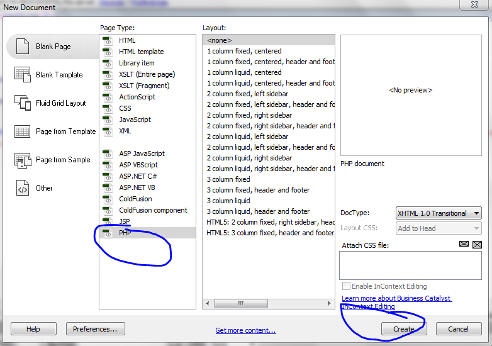Click the ASP.NET C# file icon
492x346 pixels.
pos(108,176)
